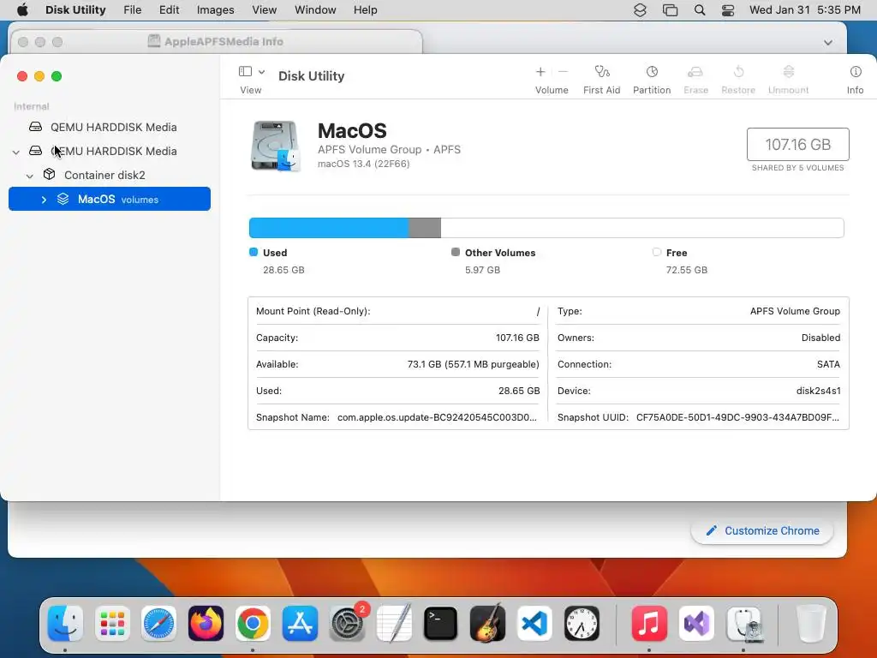Click the Stage Manager menu bar icon

pos(670,10)
